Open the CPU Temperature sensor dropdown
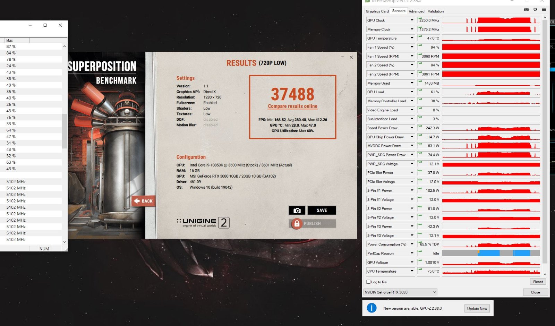The height and width of the screenshot is (326, 555). pos(412,271)
